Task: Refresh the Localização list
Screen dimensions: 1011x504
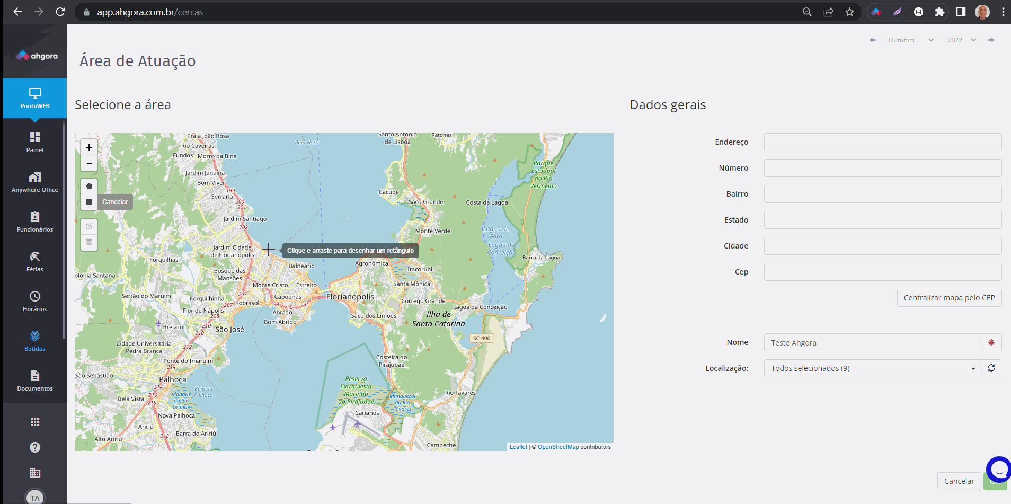Action: (x=991, y=368)
